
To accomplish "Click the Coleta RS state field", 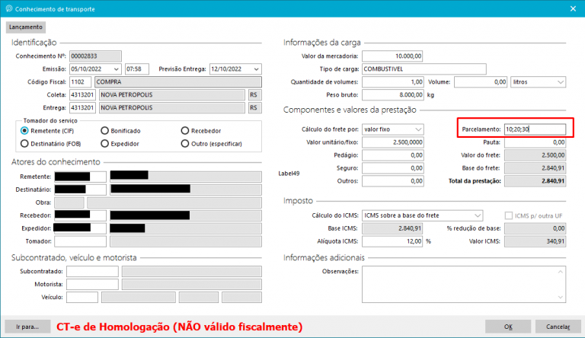I will (x=255, y=94).
